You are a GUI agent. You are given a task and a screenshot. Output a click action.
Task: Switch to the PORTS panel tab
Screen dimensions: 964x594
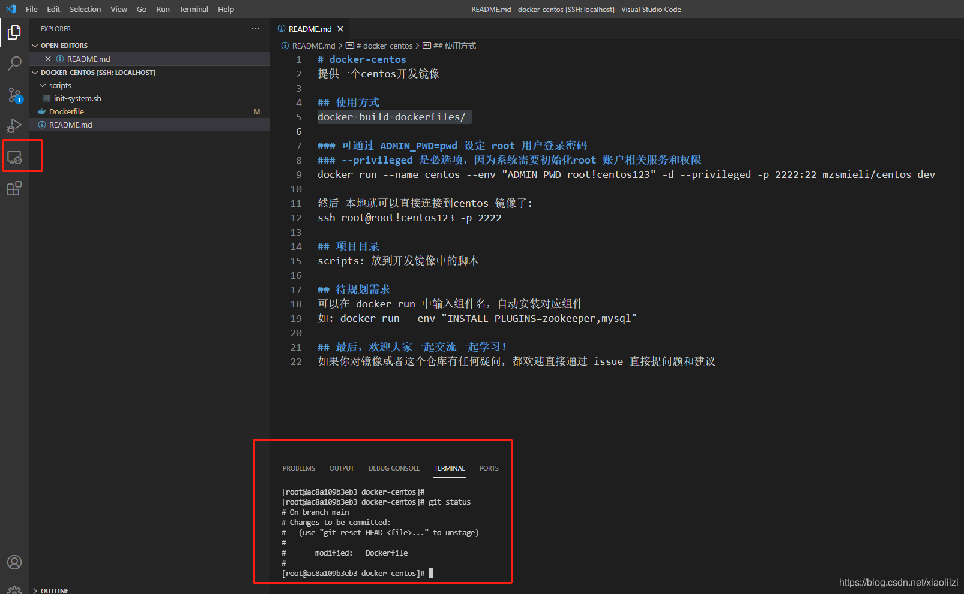[489, 468]
